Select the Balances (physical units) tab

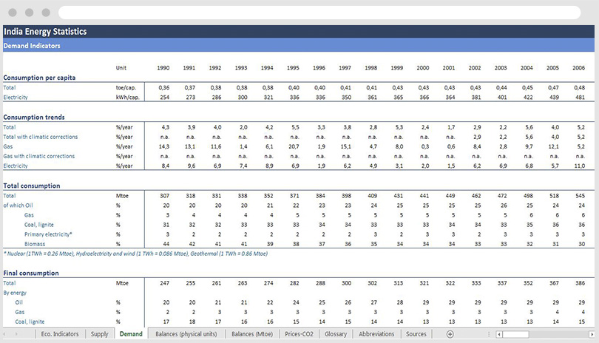186,334
